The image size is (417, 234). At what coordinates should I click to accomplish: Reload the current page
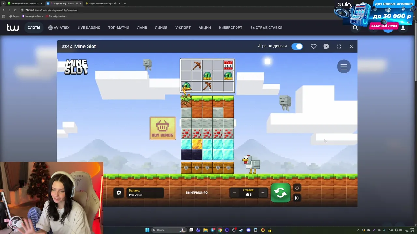tap(15, 10)
